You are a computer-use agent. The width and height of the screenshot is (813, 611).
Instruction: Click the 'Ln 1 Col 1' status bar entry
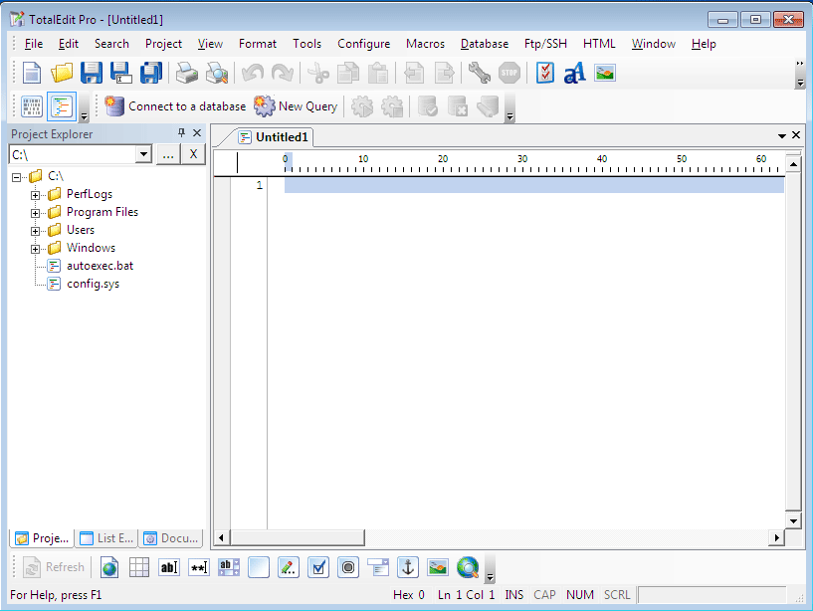tap(466, 595)
